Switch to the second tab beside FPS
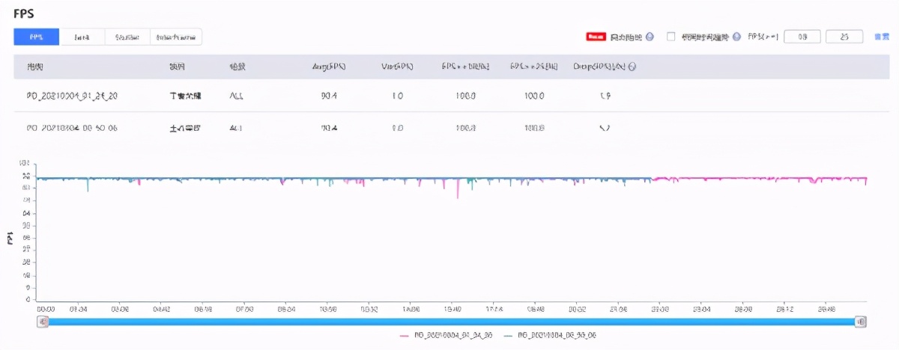This screenshot has height=350, width=899. tap(82, 37)
